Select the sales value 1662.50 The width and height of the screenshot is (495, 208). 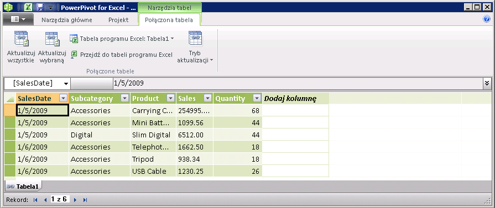(195, 147)
